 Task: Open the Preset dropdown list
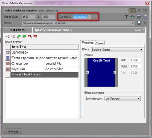click(x=132, y=23)
